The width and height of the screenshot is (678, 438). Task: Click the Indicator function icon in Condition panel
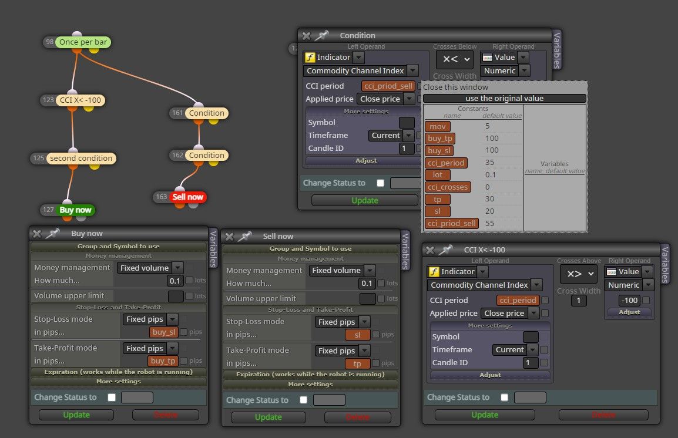[310, 58]
